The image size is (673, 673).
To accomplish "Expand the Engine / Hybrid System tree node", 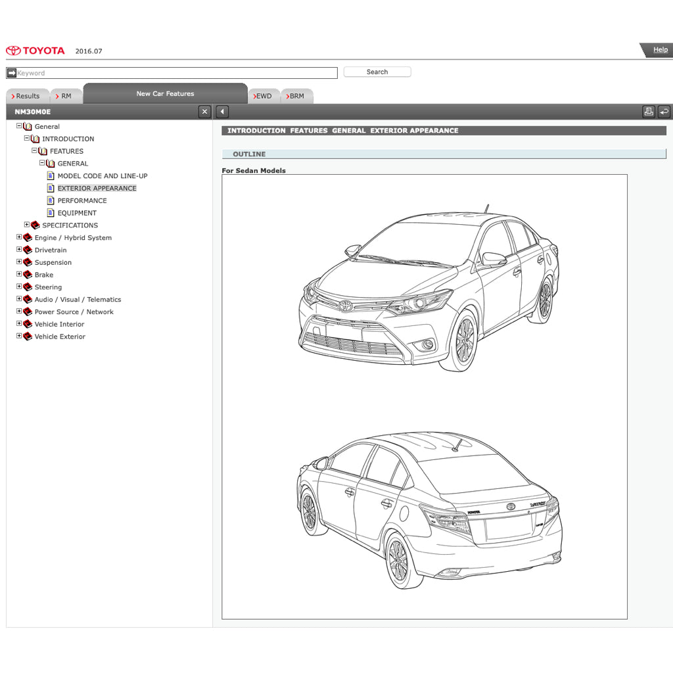I will point(18,237).
